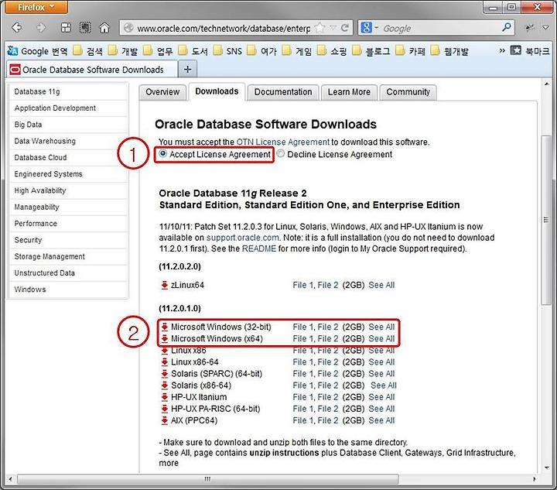Select Decline License Agreement radio button
Image resolution: width=557 pixels, height=490 pixels.
[281, 153]
